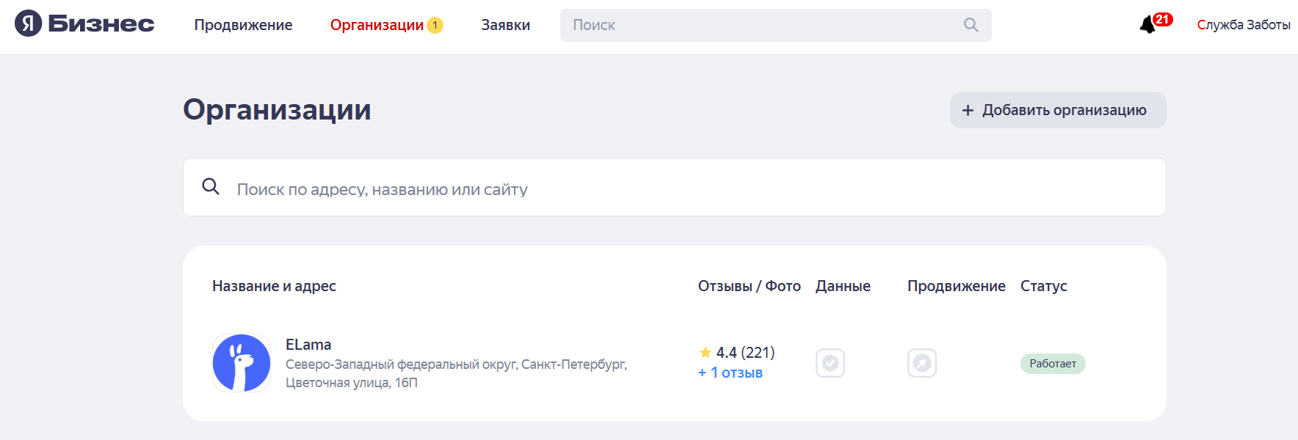Screen dimensions: 1298x440
Task: Open the Продвижение menu item
Action: tap(243, 25)
